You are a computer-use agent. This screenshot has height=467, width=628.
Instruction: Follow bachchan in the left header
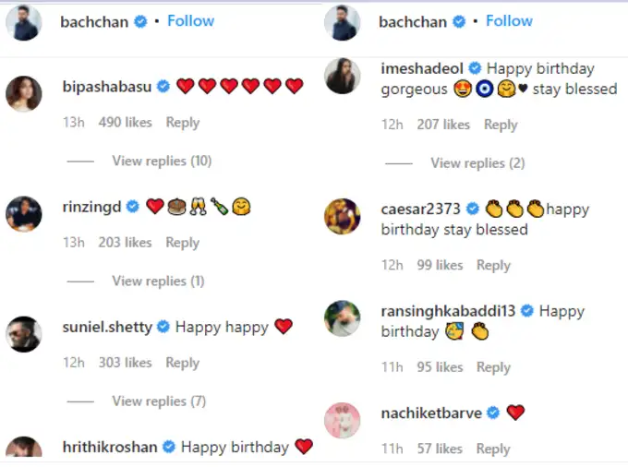click(191, 21)
